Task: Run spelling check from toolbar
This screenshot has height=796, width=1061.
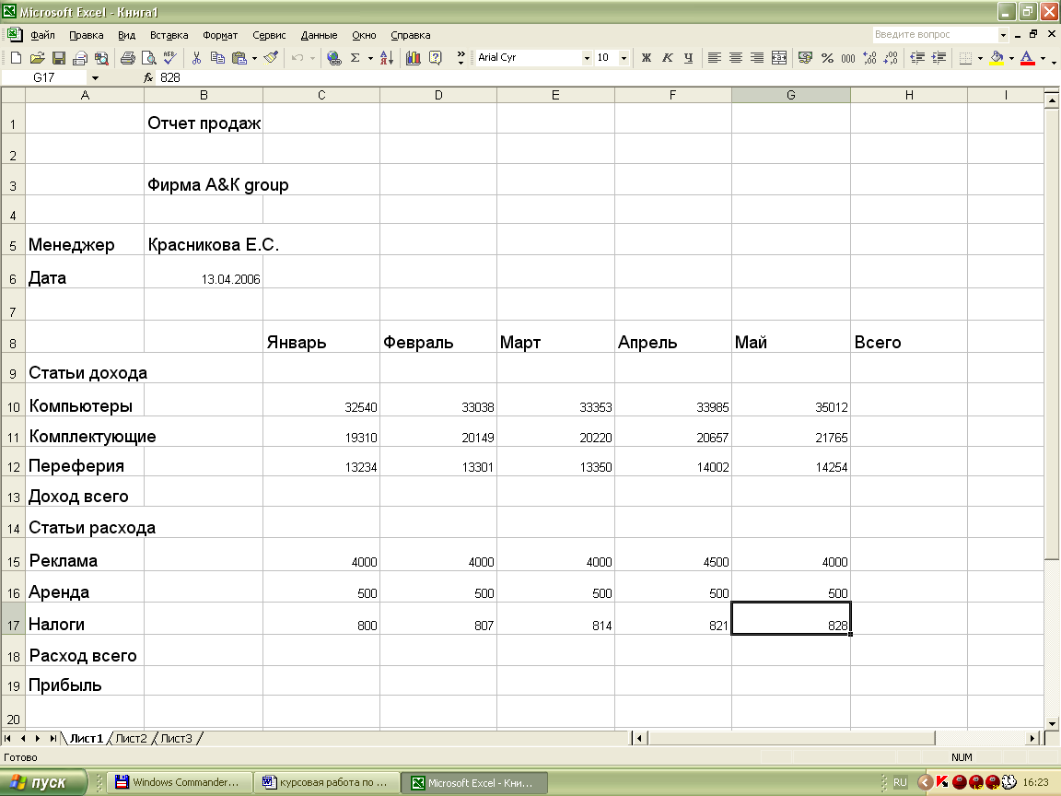Action: (x=169, y=58)
